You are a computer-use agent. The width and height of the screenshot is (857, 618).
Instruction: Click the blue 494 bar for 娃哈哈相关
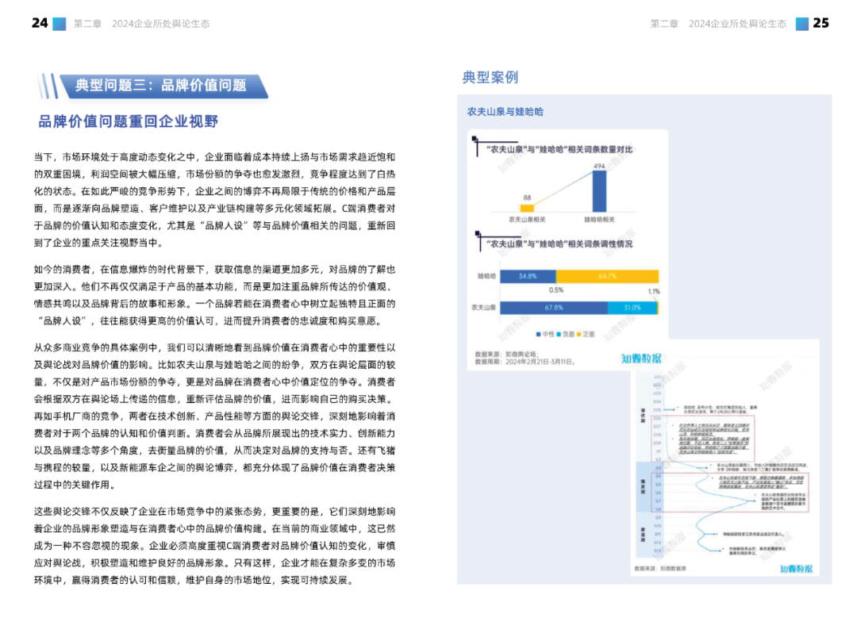click(x=600, y=191)
